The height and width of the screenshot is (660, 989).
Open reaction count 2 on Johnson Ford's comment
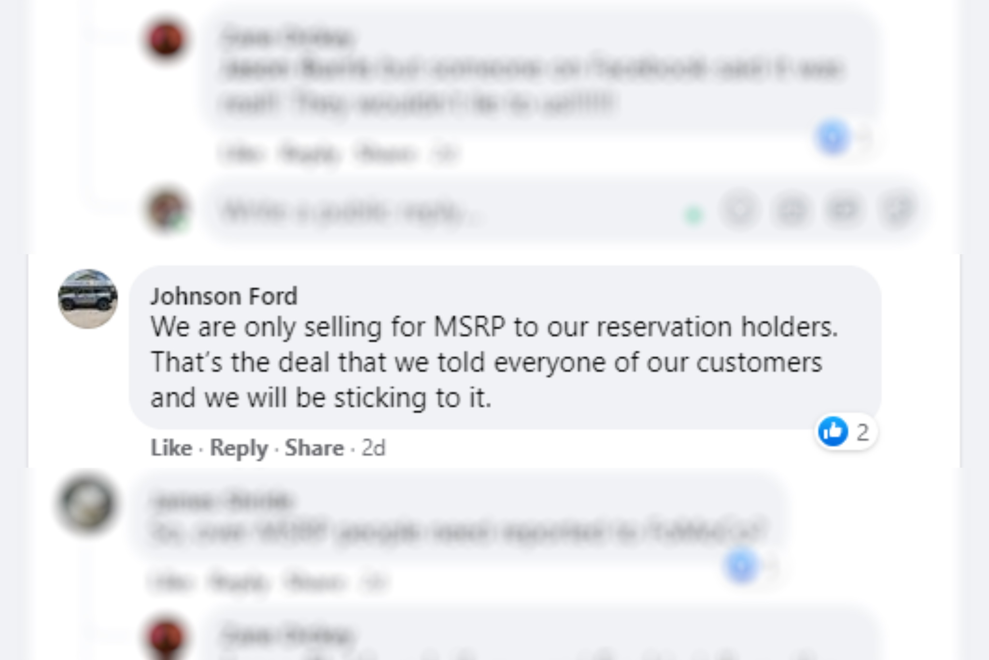pos(862,432)
